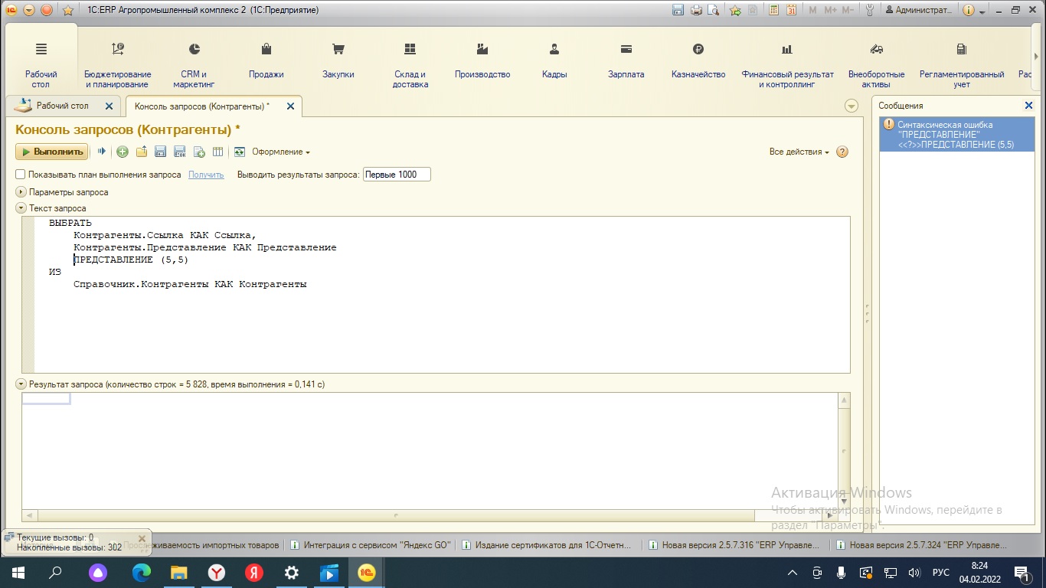The image size is (1046, 588).
Task: Open Издание сертификатов для 1С-Отчетность notice
Action: click(547, 545)
